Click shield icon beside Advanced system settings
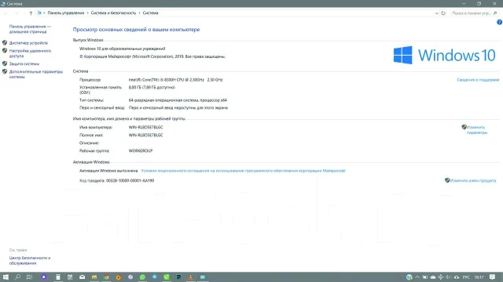Screen dimensions: 503x282 click(x=5, y=71)
